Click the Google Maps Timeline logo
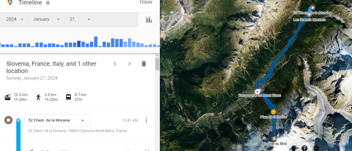Viewport: 352px width, 151px height. [x=10, y=3]
